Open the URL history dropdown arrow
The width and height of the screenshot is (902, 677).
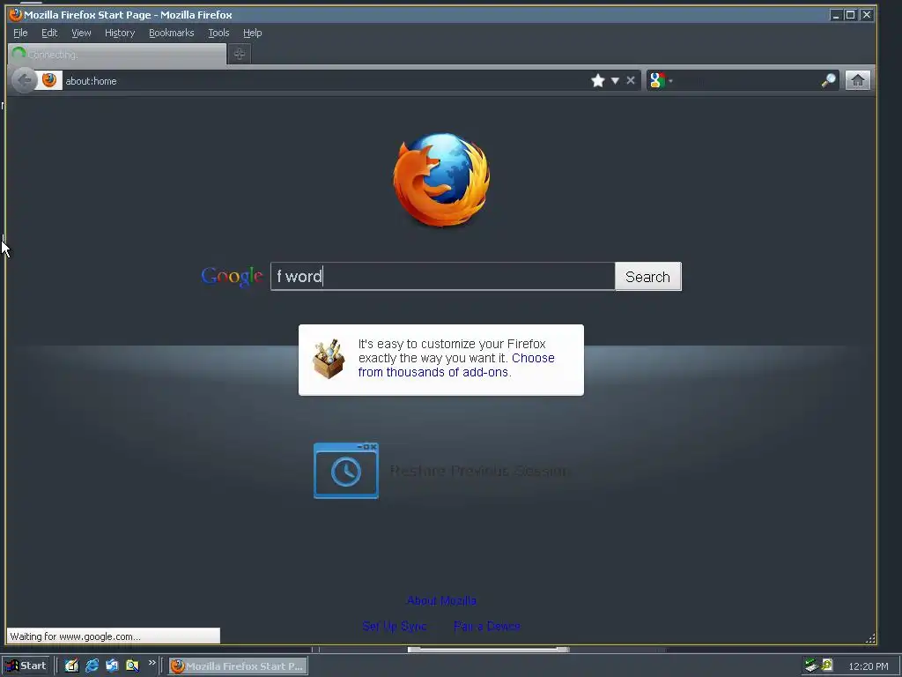615,80
